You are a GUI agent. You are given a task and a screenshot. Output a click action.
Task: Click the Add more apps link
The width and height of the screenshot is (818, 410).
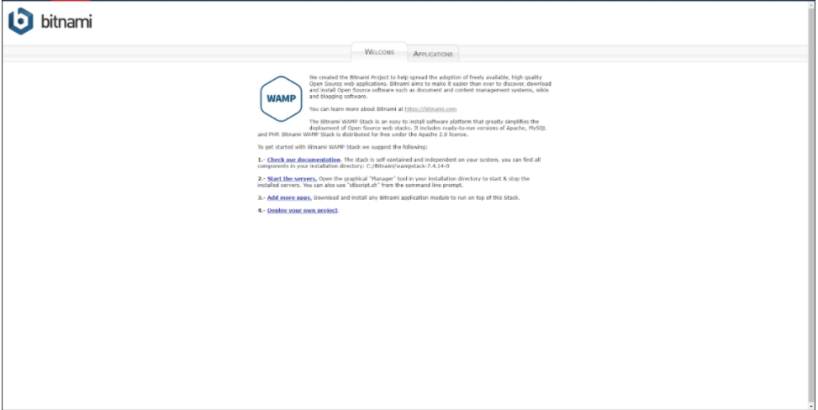coord(289,197)
